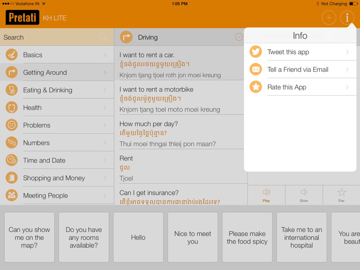Play the phrase slowly
Image resolution: width=360 pixels, height=270 pixels.
[304, 195]
